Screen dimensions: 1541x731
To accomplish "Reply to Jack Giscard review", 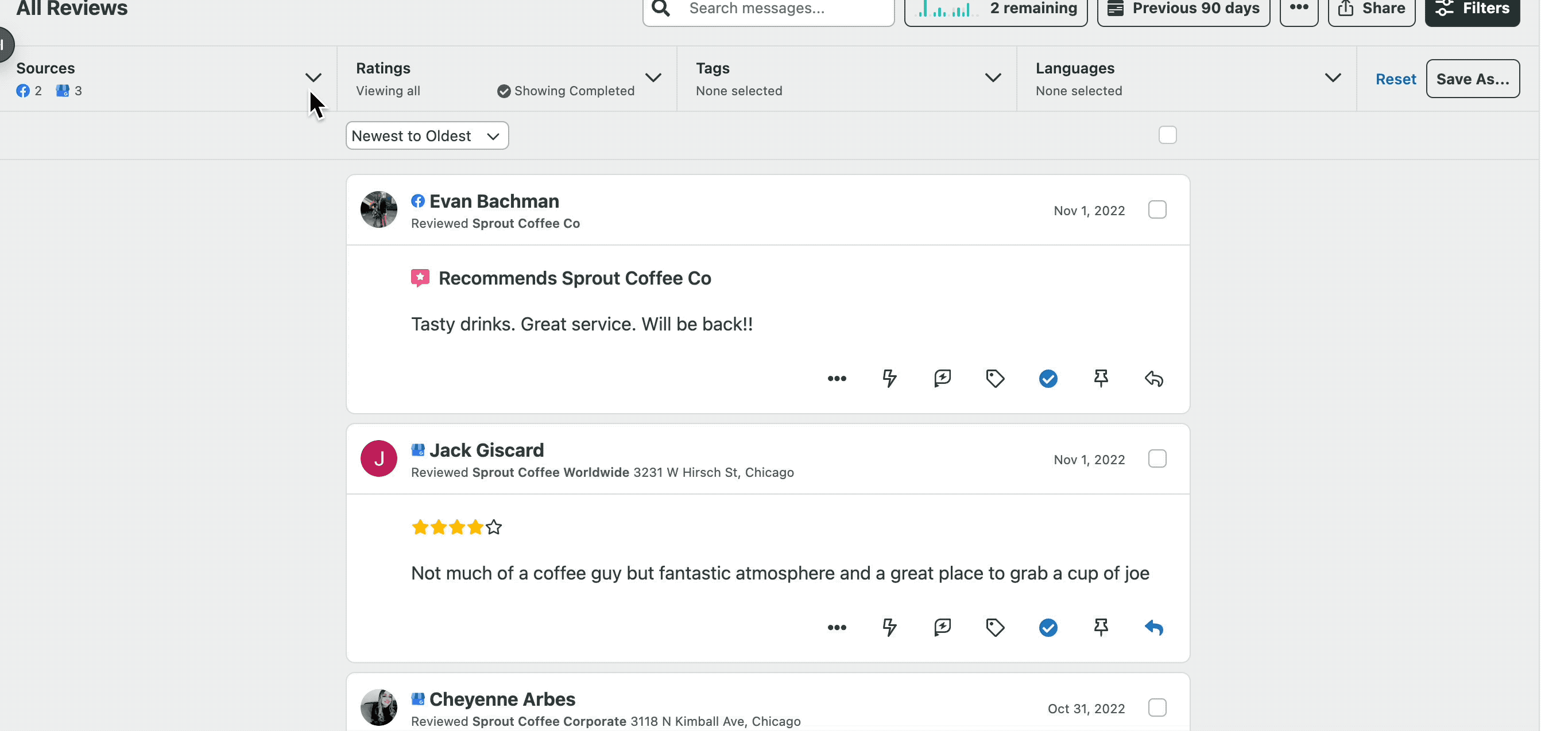I will [x=1154, y=627].
